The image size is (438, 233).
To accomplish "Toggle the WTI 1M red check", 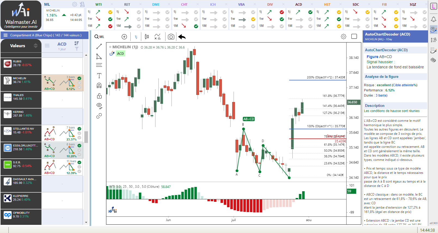I will [110, 26].
